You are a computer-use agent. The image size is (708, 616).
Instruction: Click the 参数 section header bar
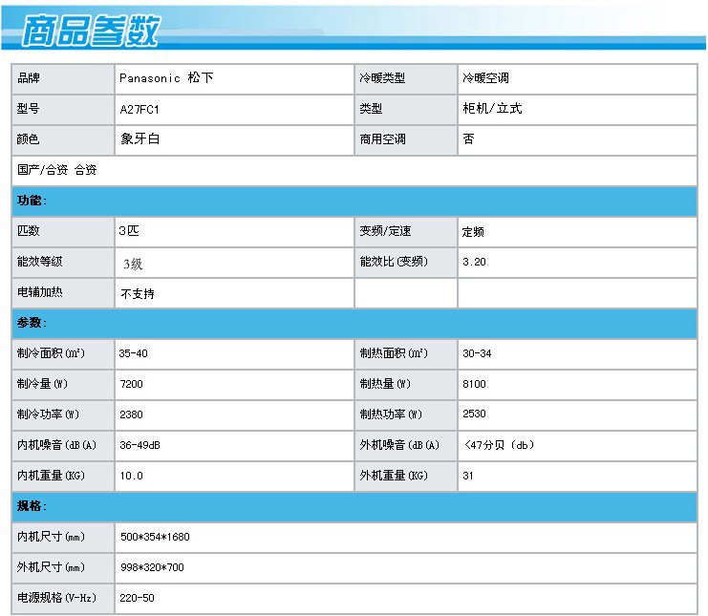pos(354,323)
